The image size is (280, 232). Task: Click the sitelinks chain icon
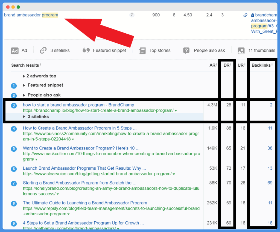pos(43,51)
